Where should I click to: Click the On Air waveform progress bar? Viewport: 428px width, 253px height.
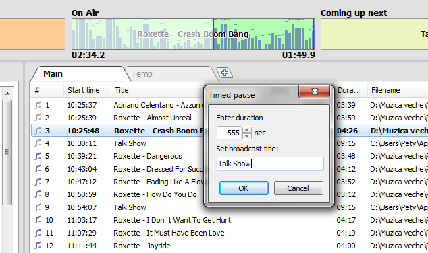click(193, 34)
